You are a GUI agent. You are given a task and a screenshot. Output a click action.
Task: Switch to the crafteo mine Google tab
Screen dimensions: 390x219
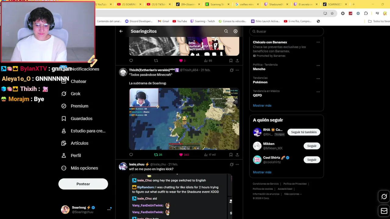point(247,4)
